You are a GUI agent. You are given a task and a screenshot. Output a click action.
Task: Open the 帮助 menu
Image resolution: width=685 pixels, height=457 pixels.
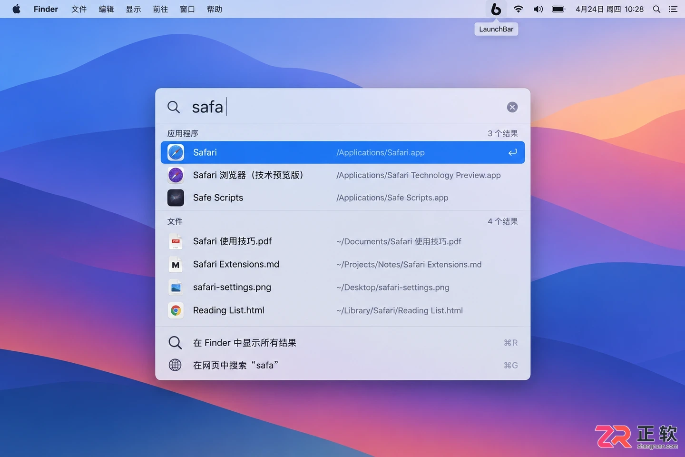pyautogui.click(x=215, y=9)
